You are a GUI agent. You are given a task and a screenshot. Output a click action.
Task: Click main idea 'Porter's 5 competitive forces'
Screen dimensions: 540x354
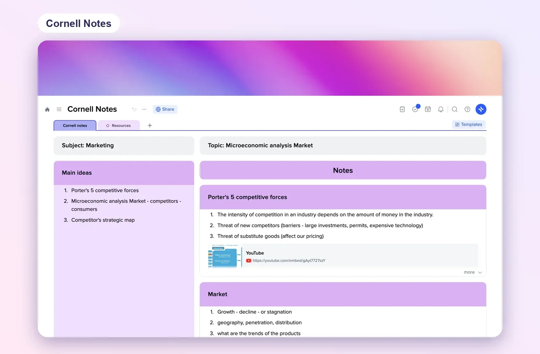(105, 190)
